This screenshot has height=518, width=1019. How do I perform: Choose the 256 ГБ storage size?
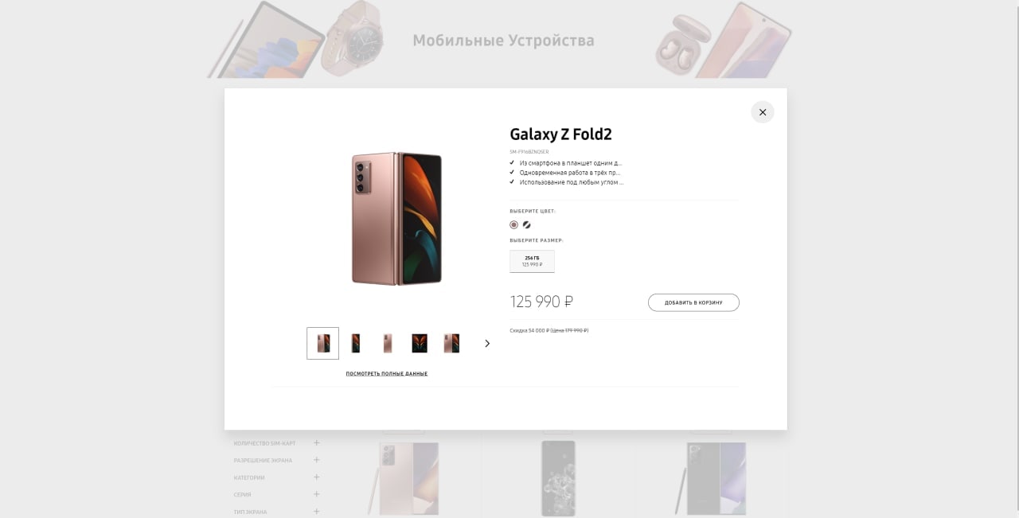[x=532, y=261]
